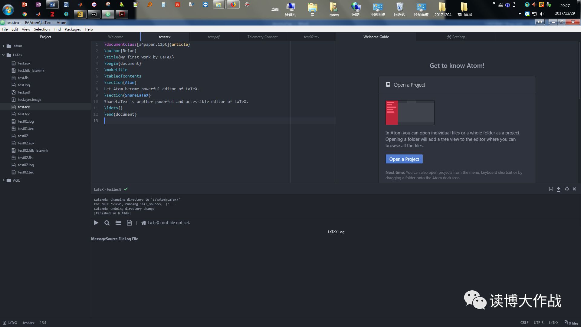The image size is (581, 327).
Task: Close the LaTeX build output panel
Action: click(x=574, y=189)
